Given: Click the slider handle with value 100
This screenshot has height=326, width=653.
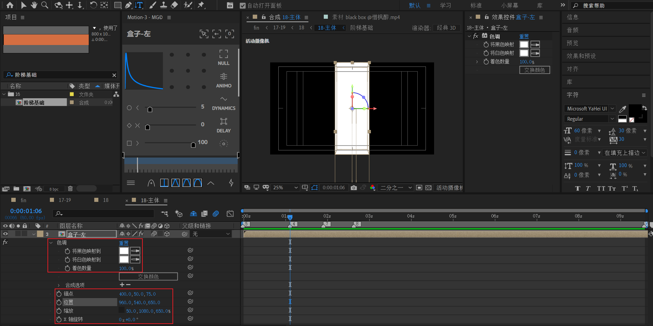Looking at the screenshot, I should (193, 145).
